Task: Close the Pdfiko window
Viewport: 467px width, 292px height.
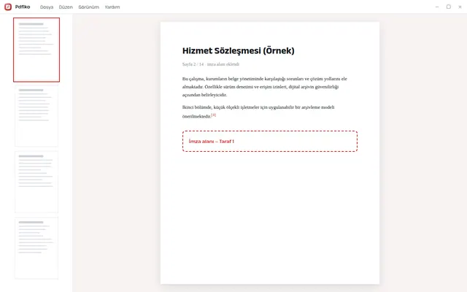Action: pos(460,7)
